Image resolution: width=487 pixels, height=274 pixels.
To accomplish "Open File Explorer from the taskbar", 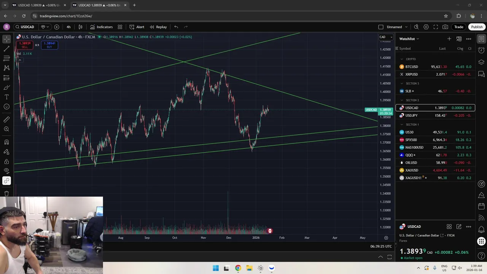I will pos(249,268).
